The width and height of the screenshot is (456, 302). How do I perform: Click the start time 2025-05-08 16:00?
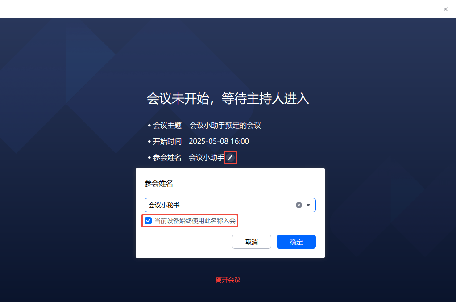(x=219, y=141)
